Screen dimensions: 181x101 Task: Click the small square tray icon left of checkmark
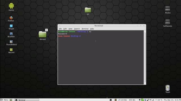click(139, 100)
